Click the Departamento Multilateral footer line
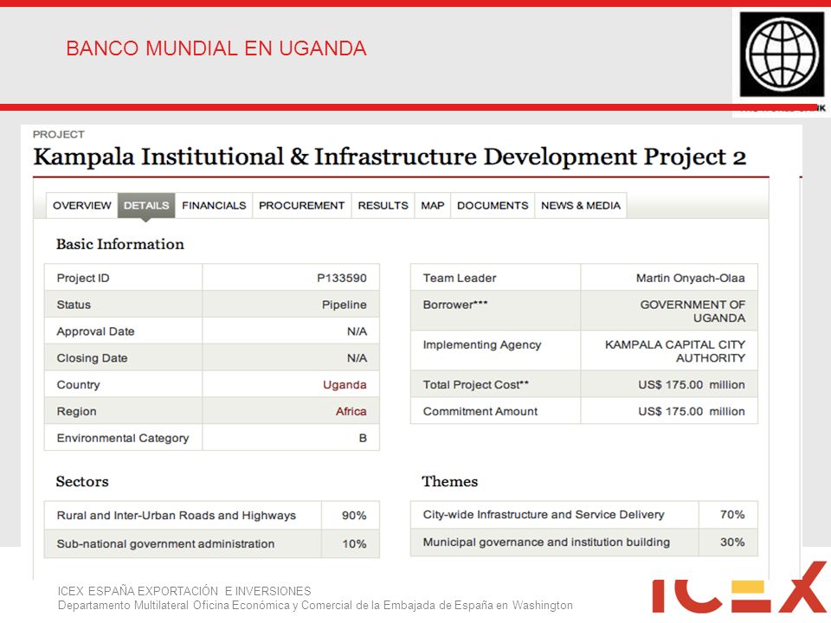The height and width of the screenshot is (623, 831). [315, 605]
